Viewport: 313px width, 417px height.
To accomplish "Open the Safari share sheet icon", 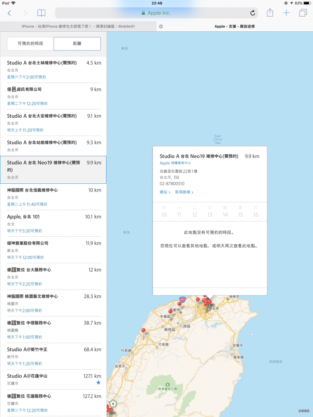I will pos(270,13).
